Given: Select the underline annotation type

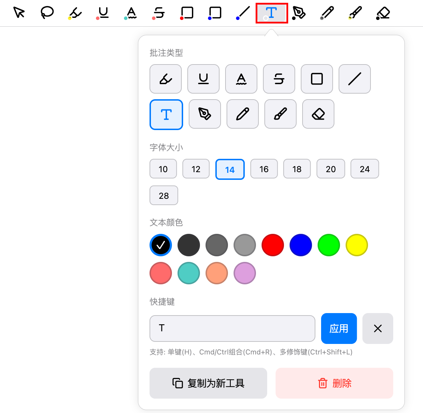Looking at the screenshot, I should pyautogui.click(x=203, y=79).
